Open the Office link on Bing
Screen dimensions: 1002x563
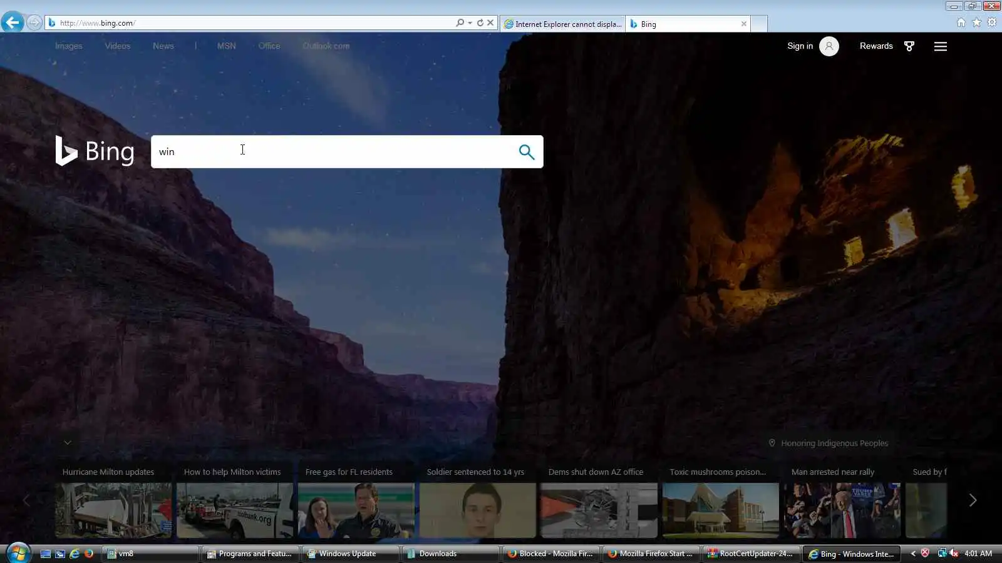click(269, 46)
